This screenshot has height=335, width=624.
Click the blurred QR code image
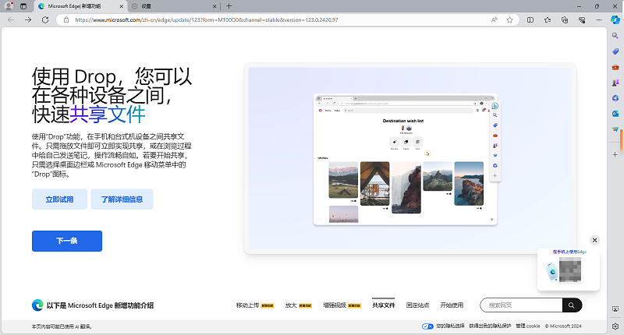coord(570,270)
